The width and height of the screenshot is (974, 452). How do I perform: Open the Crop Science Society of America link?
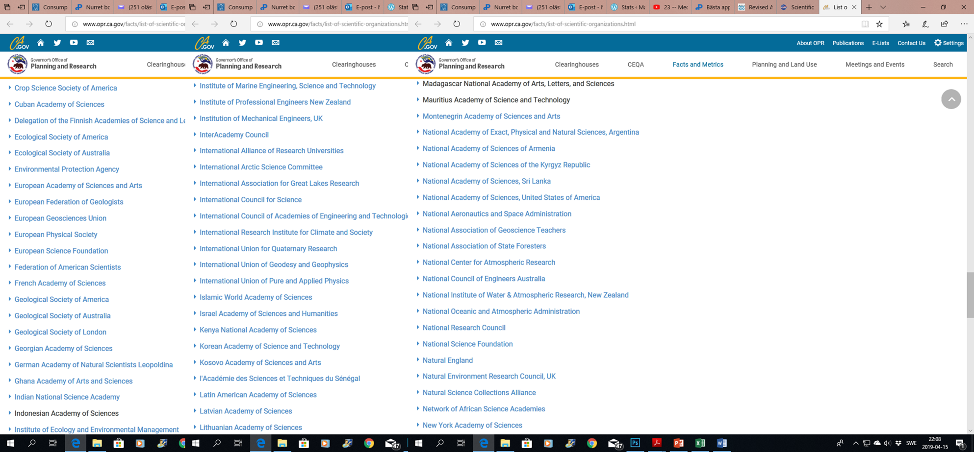(66, 88)
